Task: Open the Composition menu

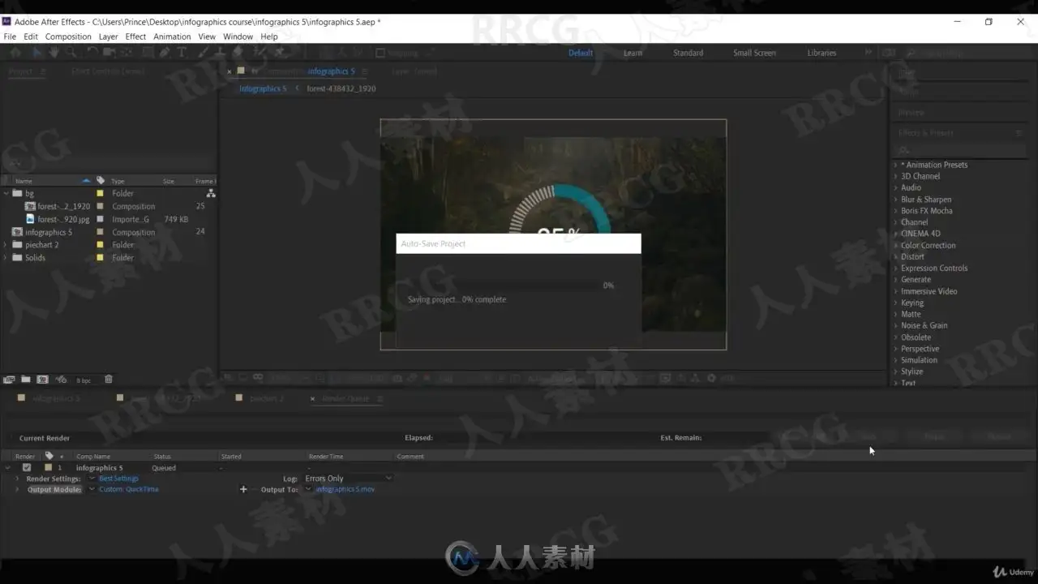Action: [x=68, y=36]
